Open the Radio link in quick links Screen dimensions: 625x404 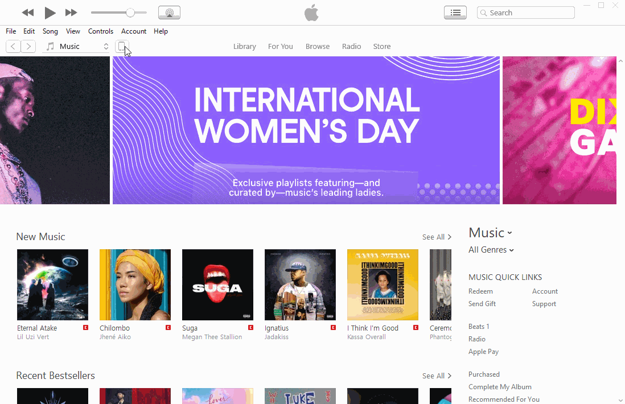click(477, 339)
